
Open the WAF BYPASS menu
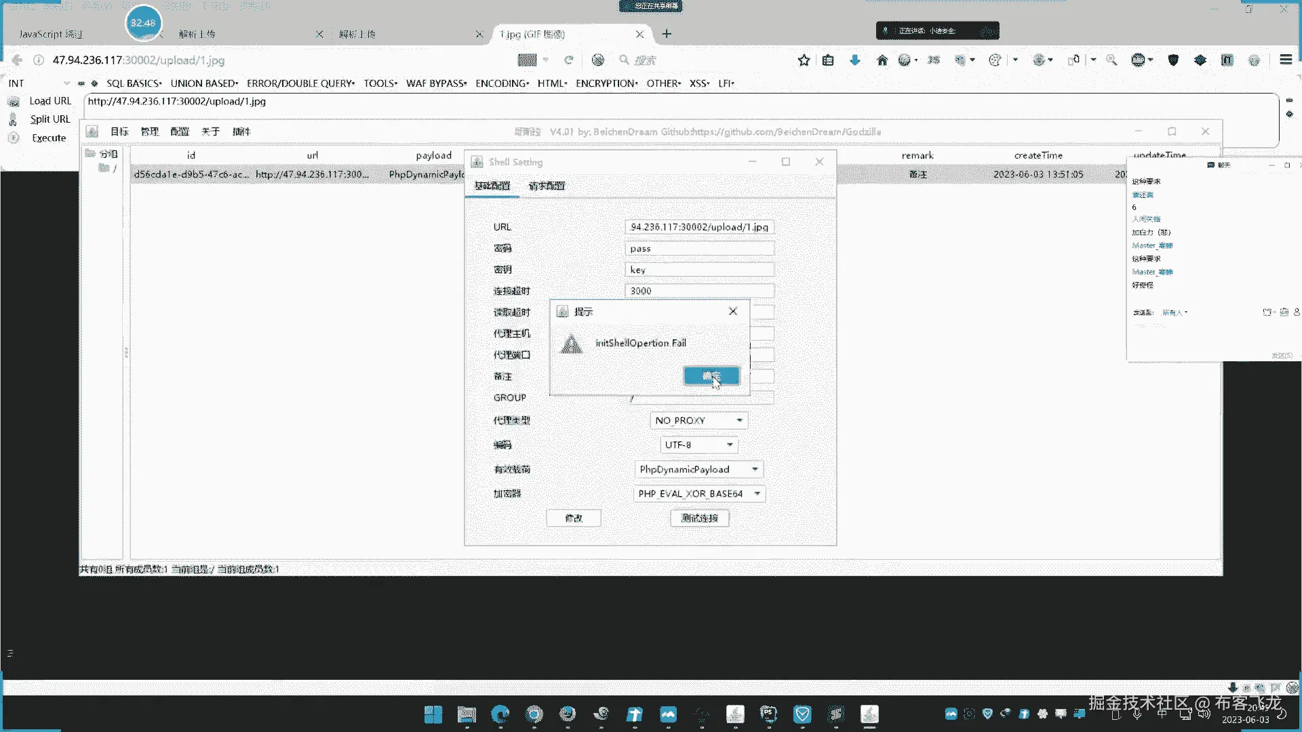(436, 83)
